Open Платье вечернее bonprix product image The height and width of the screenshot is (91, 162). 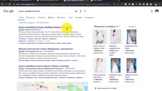coord(100,66)
